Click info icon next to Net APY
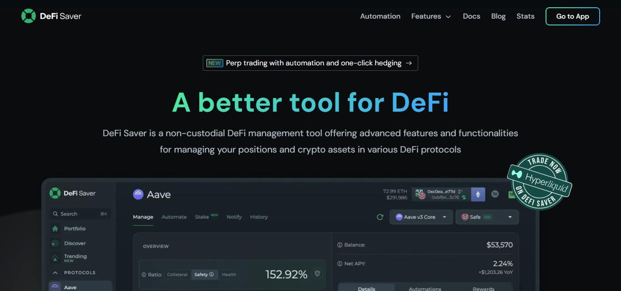The image size is (621, 291). (340, 264)
